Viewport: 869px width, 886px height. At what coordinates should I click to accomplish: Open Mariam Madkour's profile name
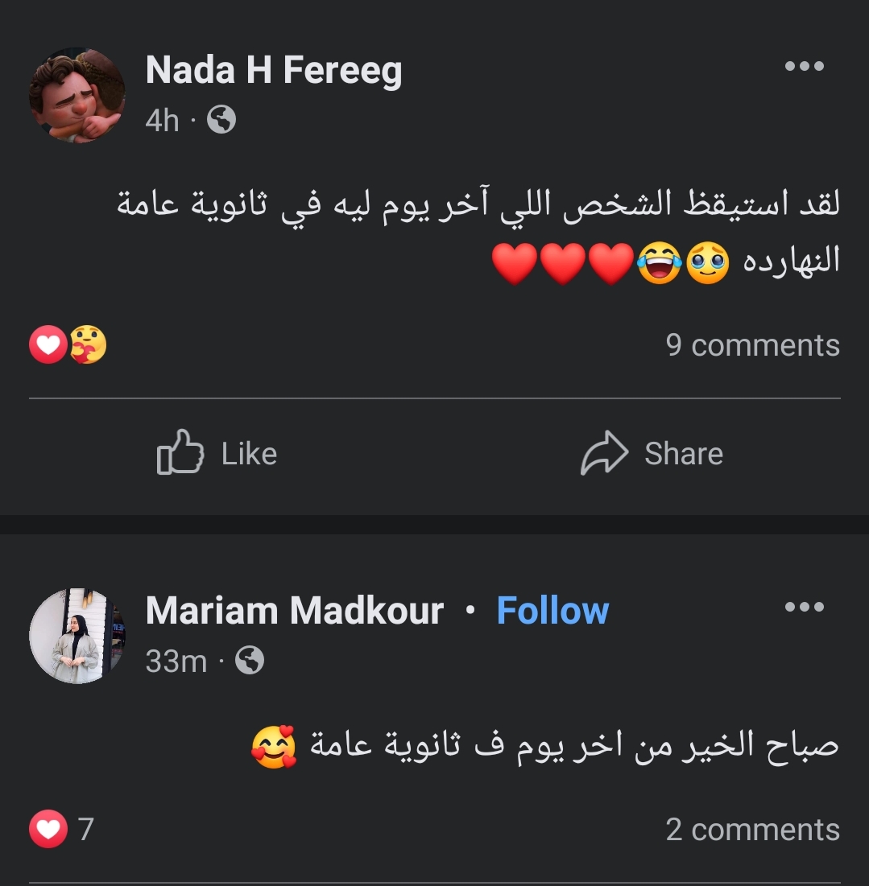click(x=295, y=611)
